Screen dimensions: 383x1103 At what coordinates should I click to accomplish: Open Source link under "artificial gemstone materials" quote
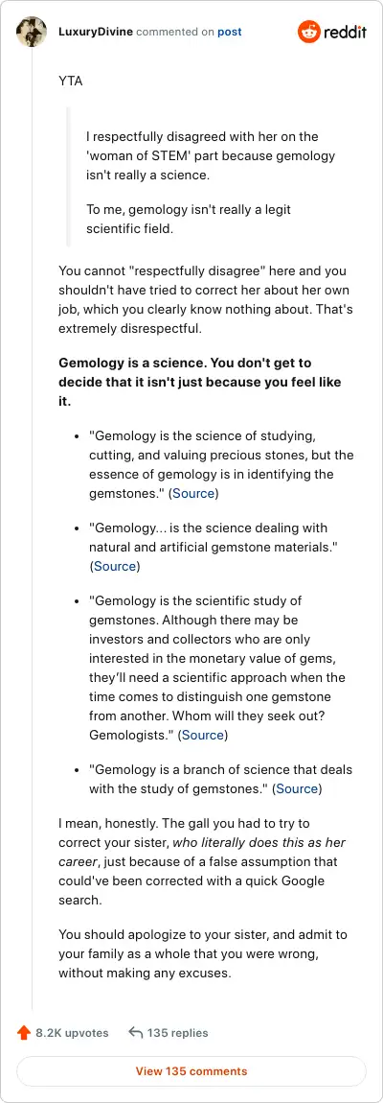point(115,566)
